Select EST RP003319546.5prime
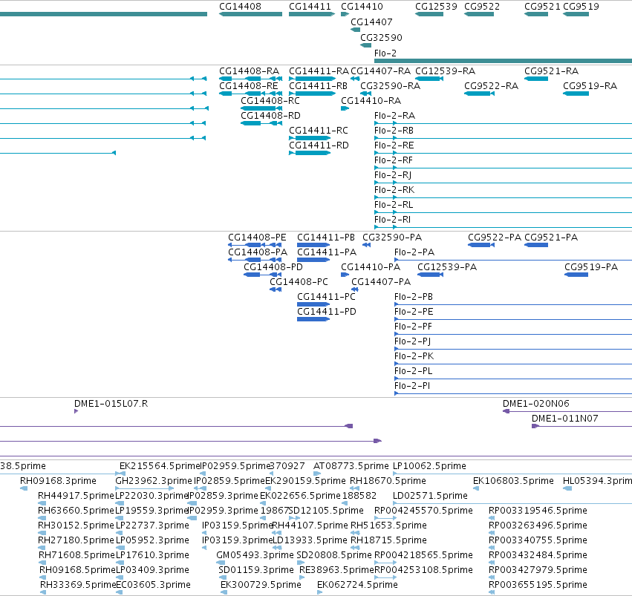This screenshot has height=596, width=632. (x=538, y=511)
